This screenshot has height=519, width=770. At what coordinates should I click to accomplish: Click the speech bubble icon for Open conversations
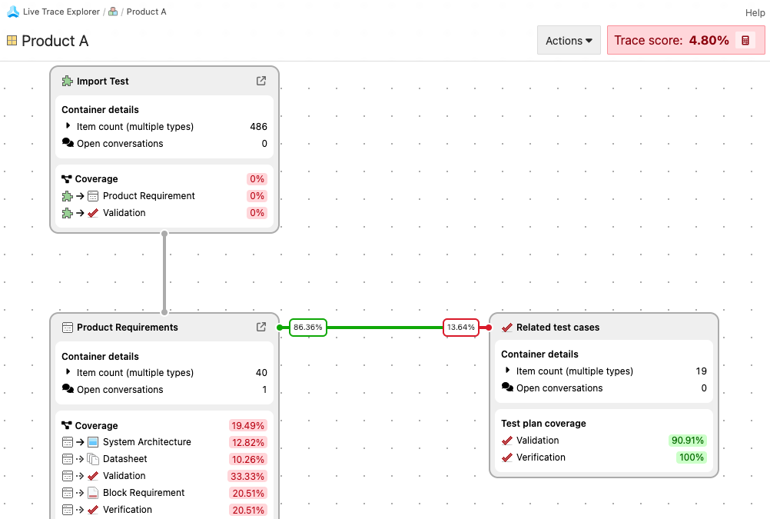point(67,143)
